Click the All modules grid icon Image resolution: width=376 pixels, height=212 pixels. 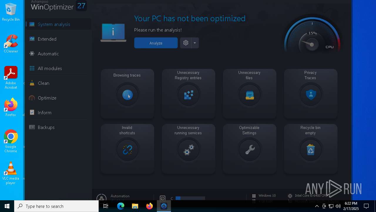click(32, 68)
